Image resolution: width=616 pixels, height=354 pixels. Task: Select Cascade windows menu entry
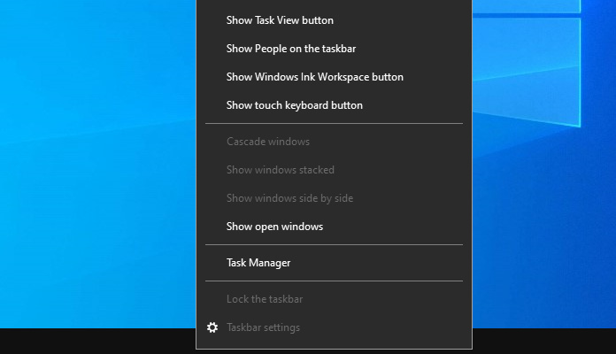(334, 142)
